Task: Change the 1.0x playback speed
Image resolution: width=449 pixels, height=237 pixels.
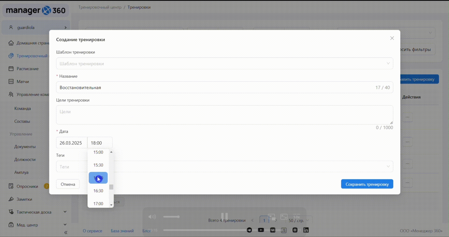Action: click(296, 217)
